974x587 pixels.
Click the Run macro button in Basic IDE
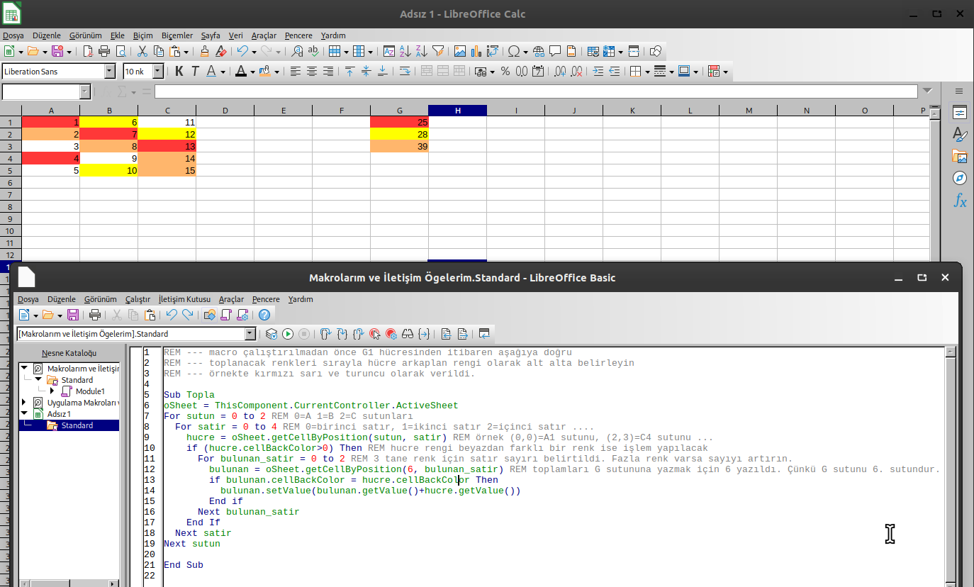pyautogui.click(x=288, y=334)
